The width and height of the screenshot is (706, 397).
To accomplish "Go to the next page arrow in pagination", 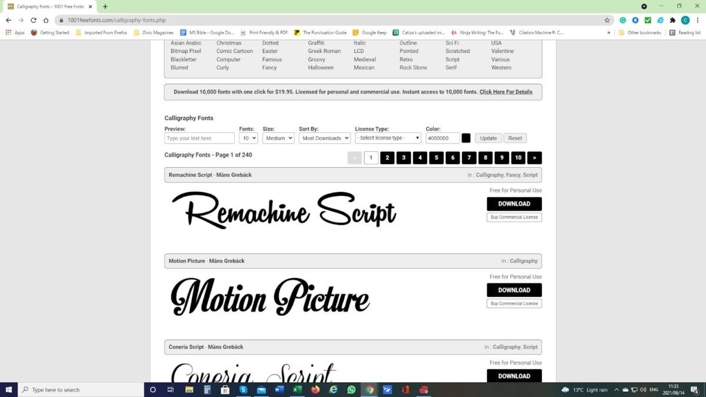I will pyautogui.click(x=534, y=158).
